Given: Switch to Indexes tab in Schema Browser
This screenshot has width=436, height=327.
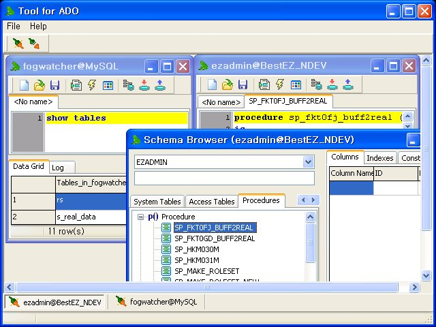Looking at the screenshot, I should (x=380, y=158).
